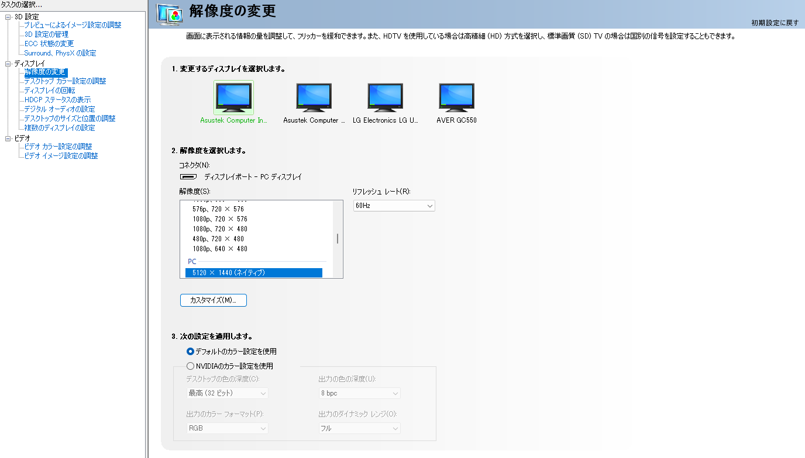The image size is (805, 458).
Task: Collapse the 3D 設定 tree node
Action: click(8, 17)
